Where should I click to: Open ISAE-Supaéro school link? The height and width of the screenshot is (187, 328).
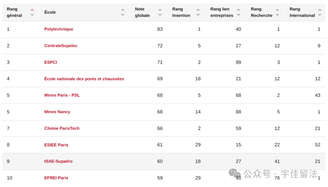58,161
